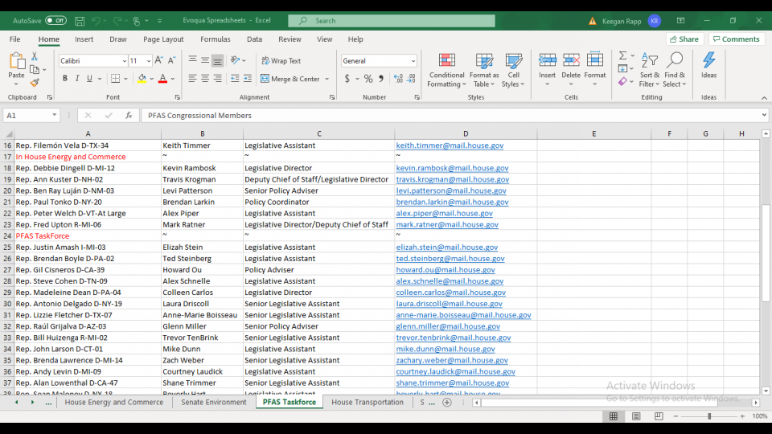Click the Insert Function fx icon
The height and width of the screenshot is (434, 772).
[x=128, y=116]
